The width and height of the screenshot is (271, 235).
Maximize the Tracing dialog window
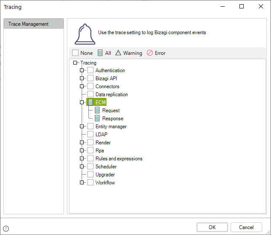(x=242, y=6)
